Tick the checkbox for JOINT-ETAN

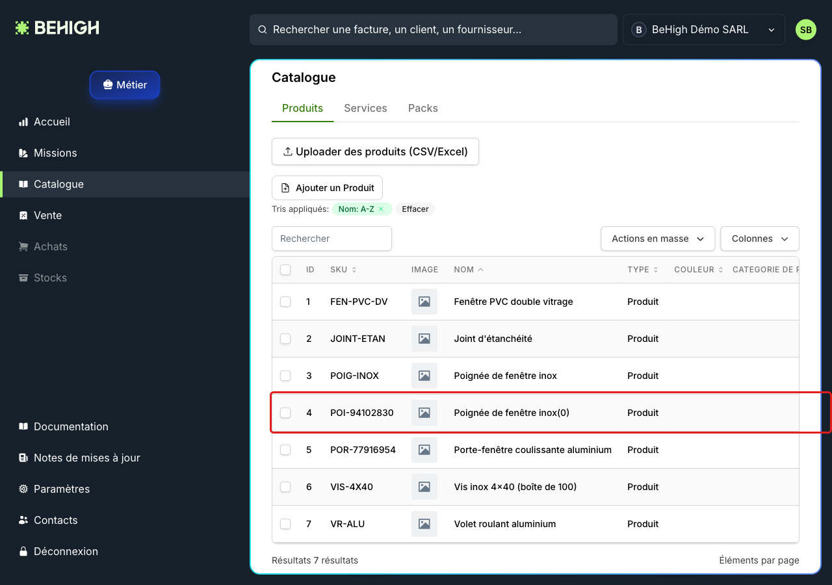[x=285, y=339]
